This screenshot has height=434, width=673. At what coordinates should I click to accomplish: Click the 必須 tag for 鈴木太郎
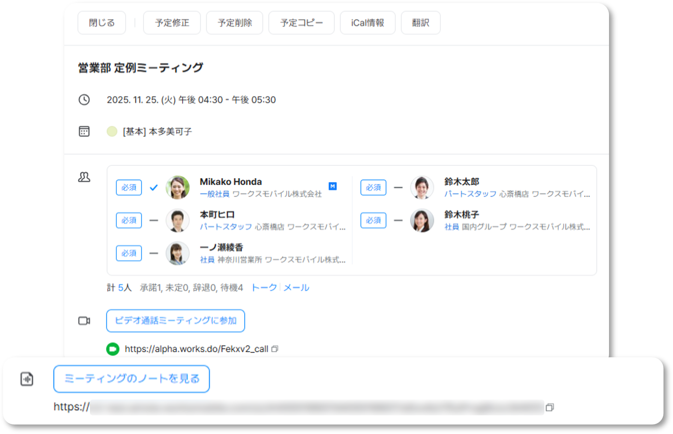tap(373, 187)
